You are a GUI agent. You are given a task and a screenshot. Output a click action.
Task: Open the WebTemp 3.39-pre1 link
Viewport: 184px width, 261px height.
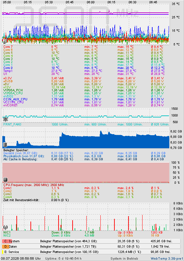click(x=167, y=259)
